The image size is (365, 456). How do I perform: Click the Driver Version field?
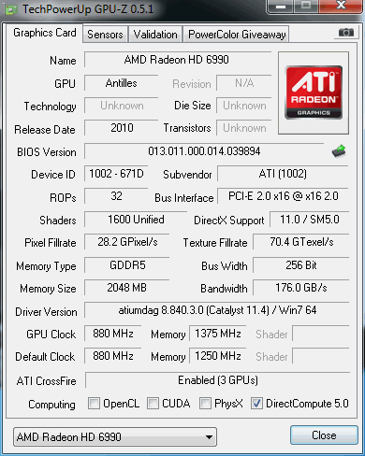pos(217,310)
